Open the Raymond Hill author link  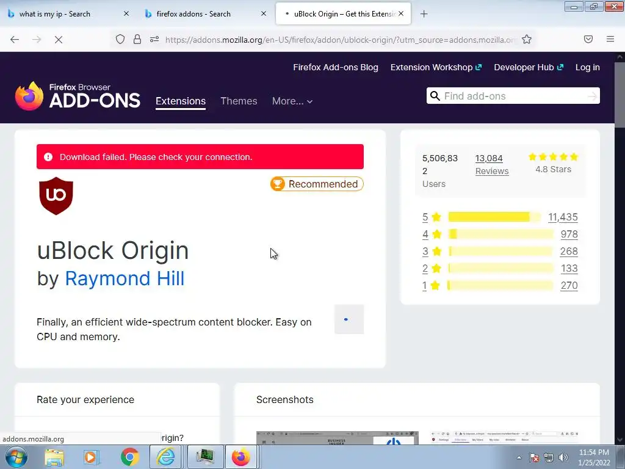click(125, 278)
